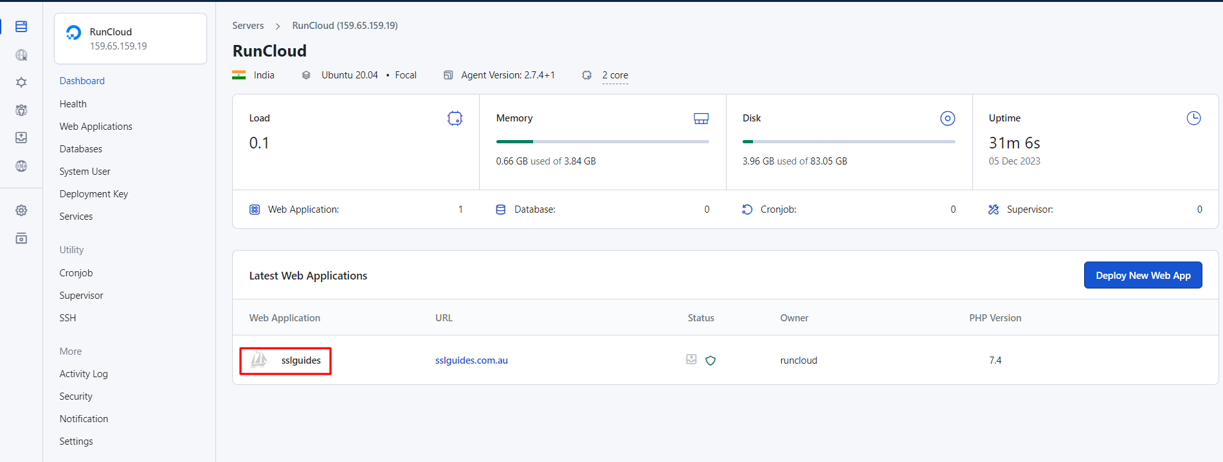
Task: Open Cronjob in the sidebar
Action: pos(76,273)
